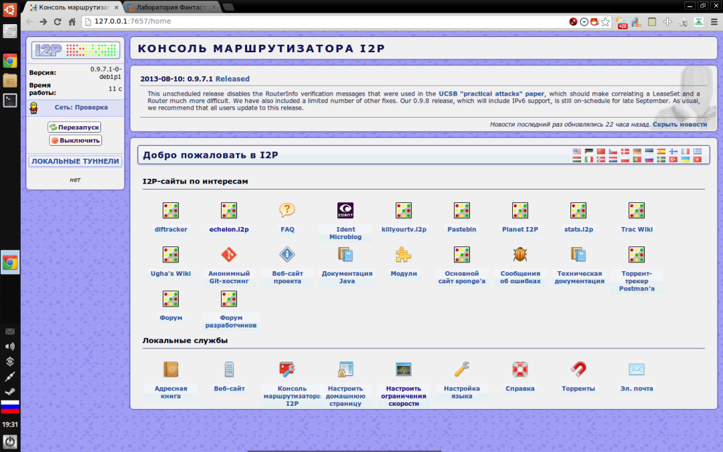Click the Скрыть новости link

(679, 125)
